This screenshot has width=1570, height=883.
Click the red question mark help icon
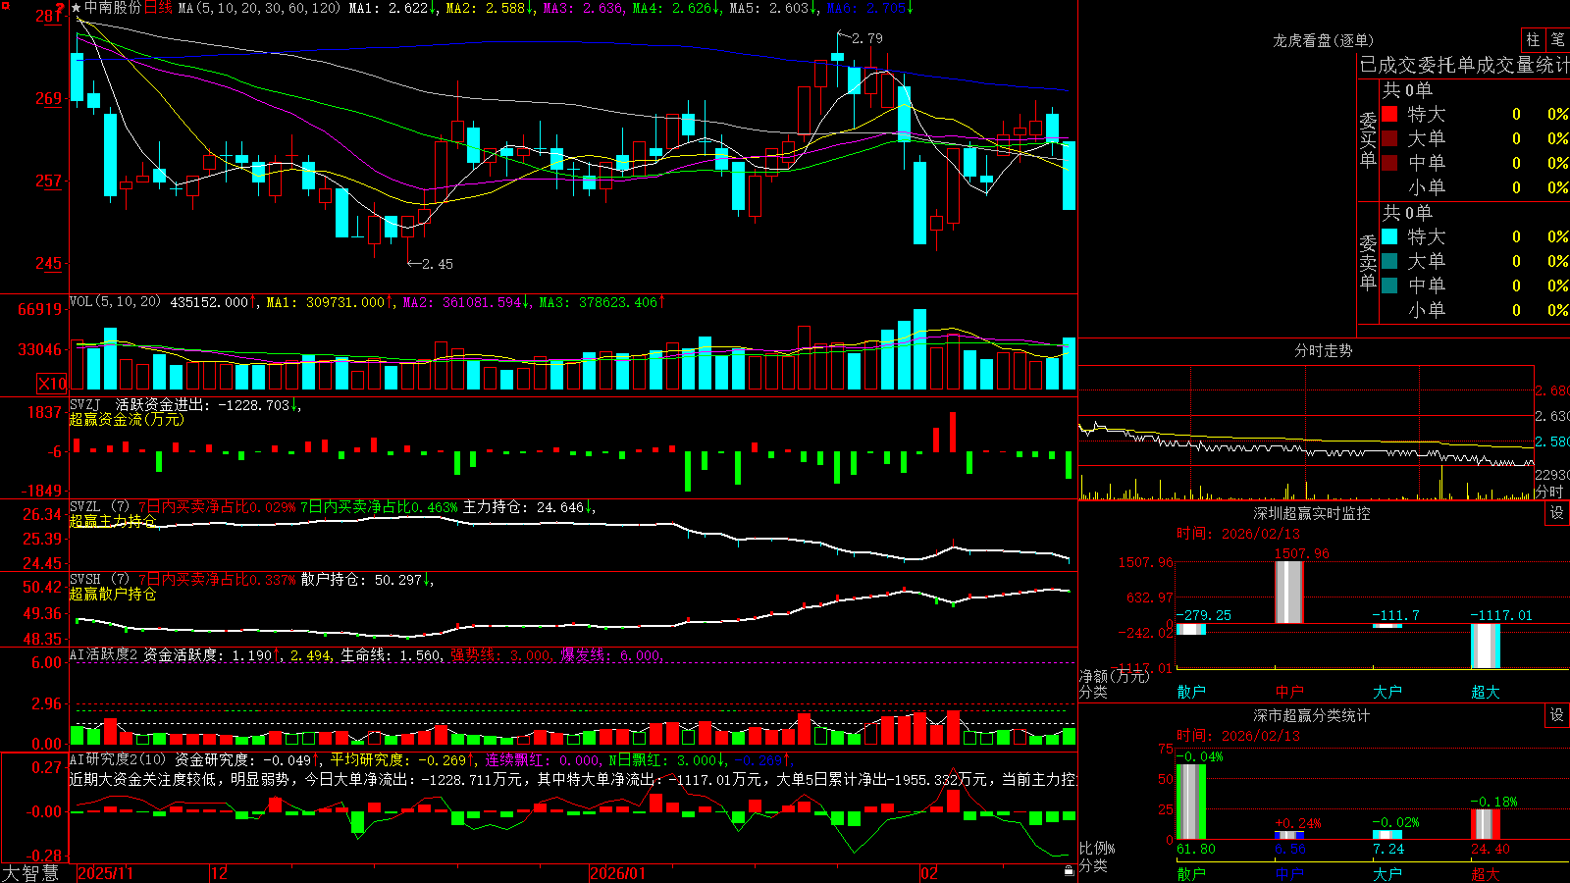pos(60,8)
